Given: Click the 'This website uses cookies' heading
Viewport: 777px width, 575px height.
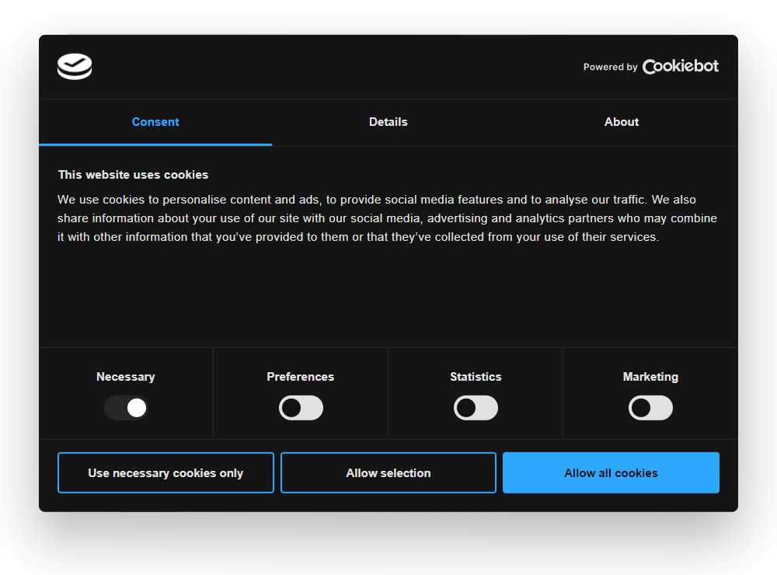Looking at the screenshot, I should [134, 175].
